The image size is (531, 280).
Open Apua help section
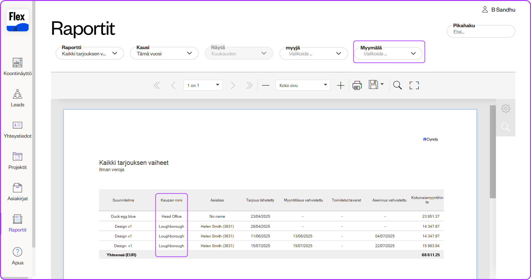[18, 256]
